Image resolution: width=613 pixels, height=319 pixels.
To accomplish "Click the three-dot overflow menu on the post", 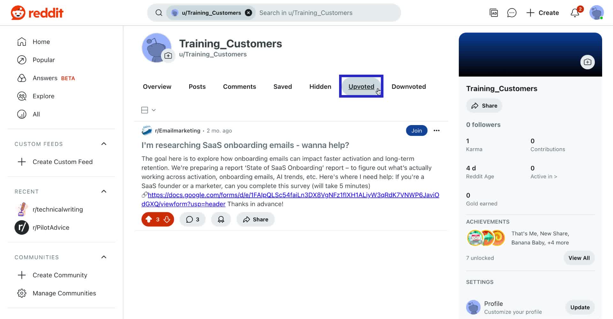I will click(436, 130).
